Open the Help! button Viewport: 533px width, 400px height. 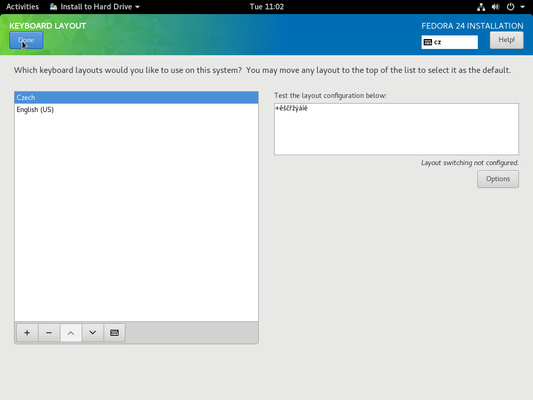tap(506, 40)
